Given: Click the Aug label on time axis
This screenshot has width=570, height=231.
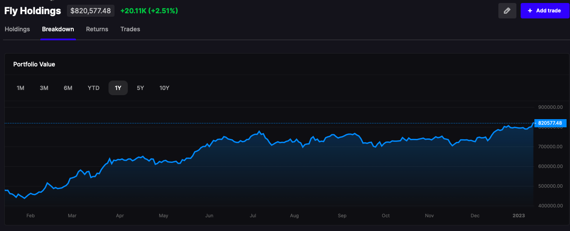Looking at the screenshot, I should [294, 216].
